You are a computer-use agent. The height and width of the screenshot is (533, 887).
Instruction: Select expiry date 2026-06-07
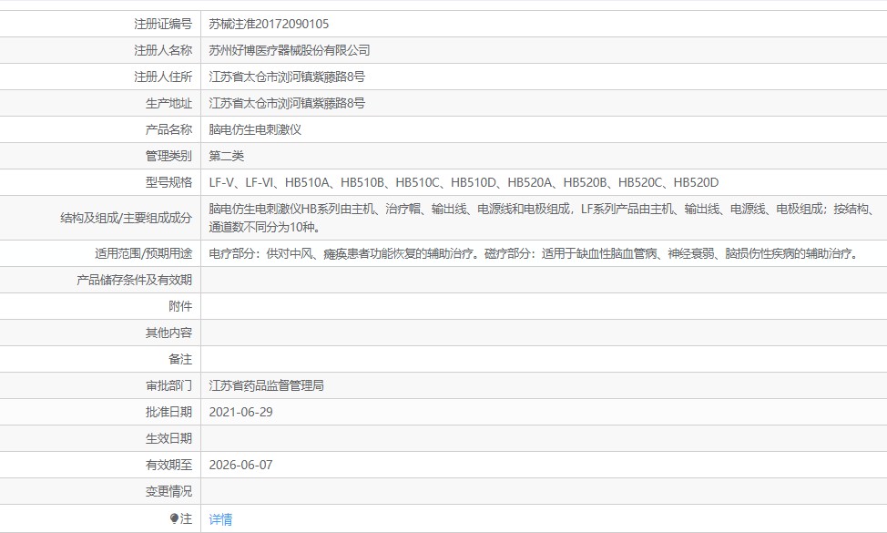coord(241,465)
